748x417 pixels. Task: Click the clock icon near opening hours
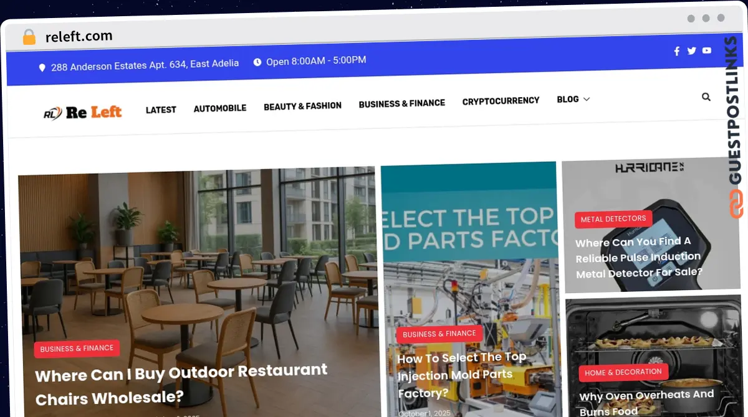click(257, 62)
